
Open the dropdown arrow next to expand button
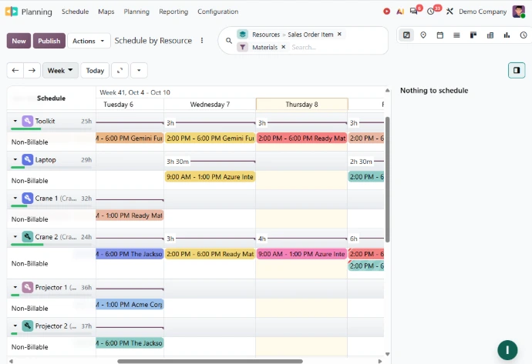pos(139,71)
